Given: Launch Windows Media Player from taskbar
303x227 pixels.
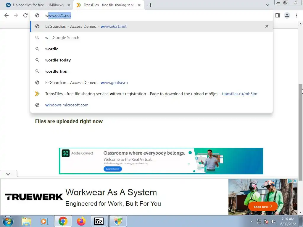Looking at the screenshot, I should click(44, 221).
